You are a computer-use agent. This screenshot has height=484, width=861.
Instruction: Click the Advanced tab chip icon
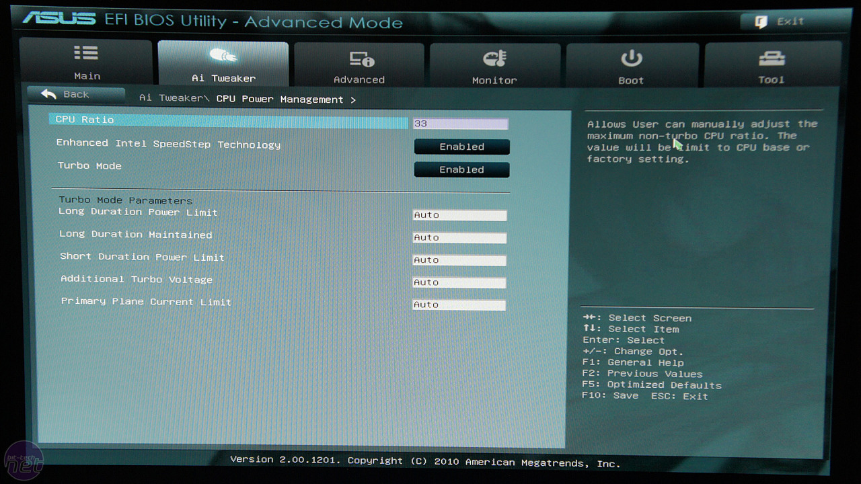point(361,59)
